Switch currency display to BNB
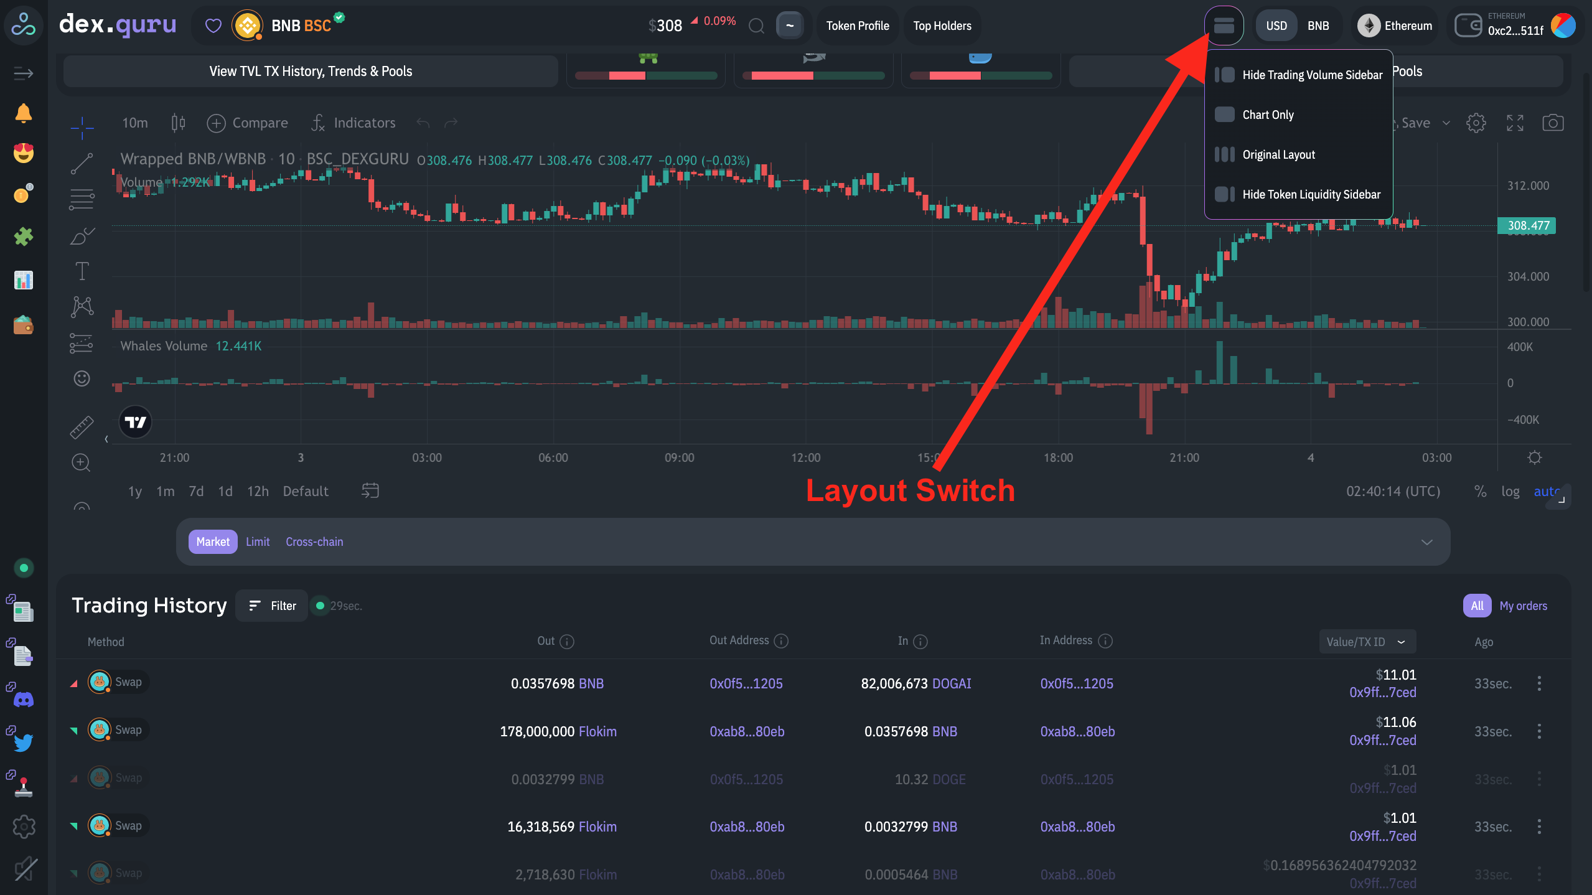This screenshot has width=1592, height=895. 1318,26
